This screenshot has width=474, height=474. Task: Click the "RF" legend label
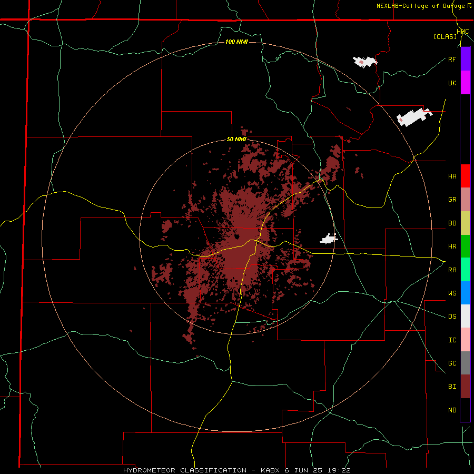[452, 59]
